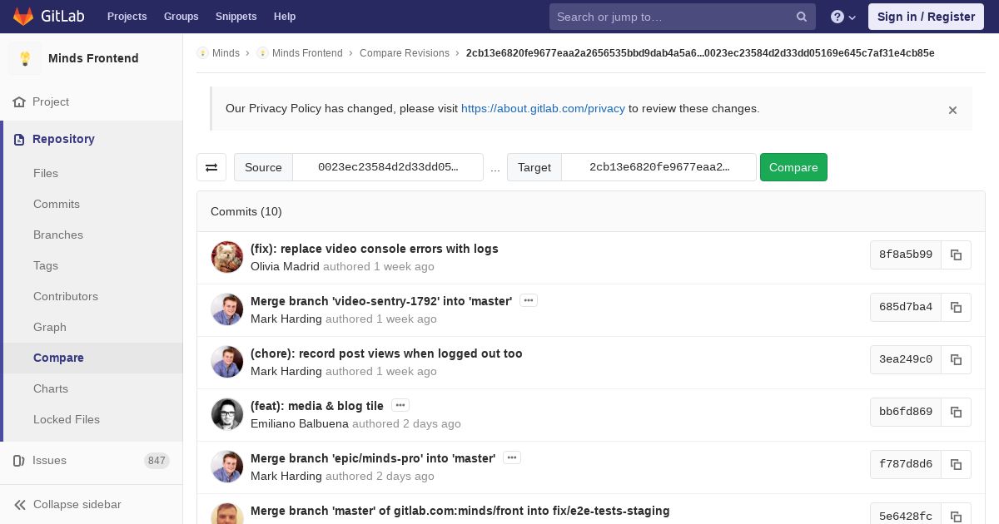This screenshot has height=524, width=999.
Task: Focus the Search or jump to field
Action: pos(683,17)
